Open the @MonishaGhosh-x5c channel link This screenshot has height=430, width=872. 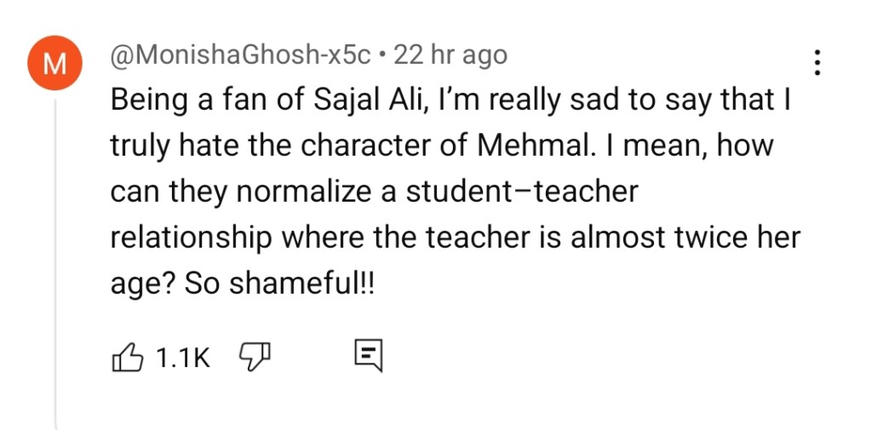[241, 55]
